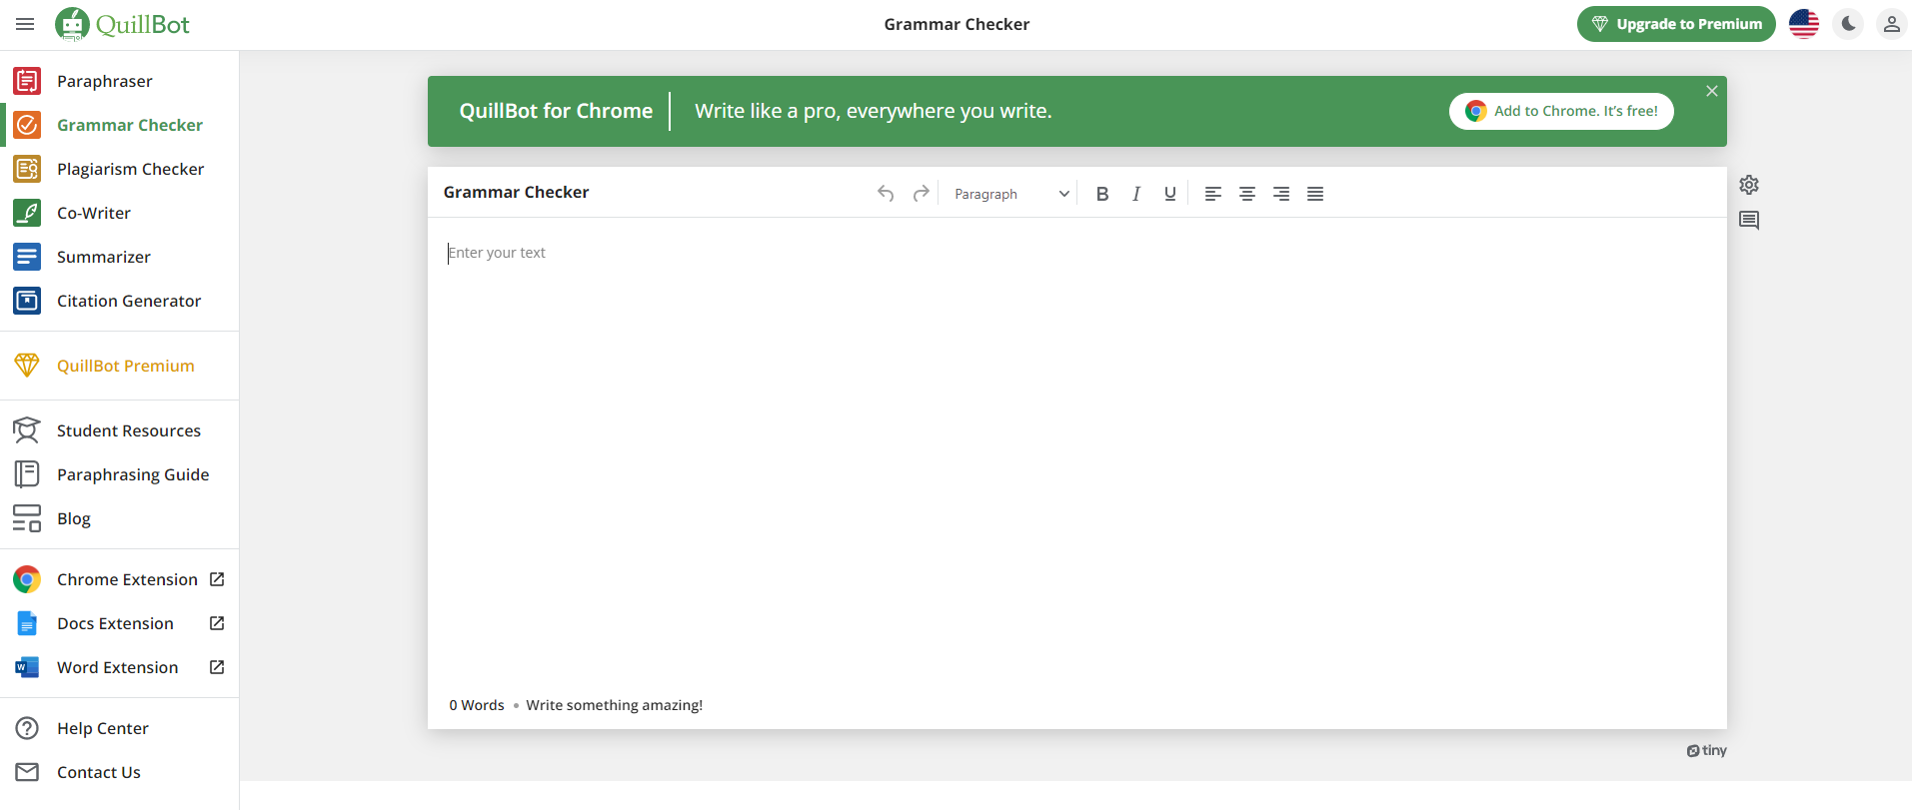
Task: Click Add to Chrome. It's free!
Action: coord(1561,111)
